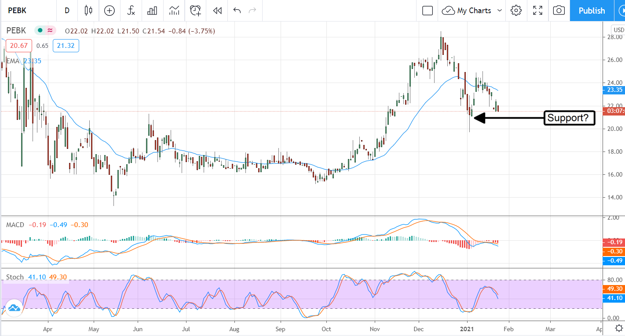Click the blue Publish button

pos(592,11)
